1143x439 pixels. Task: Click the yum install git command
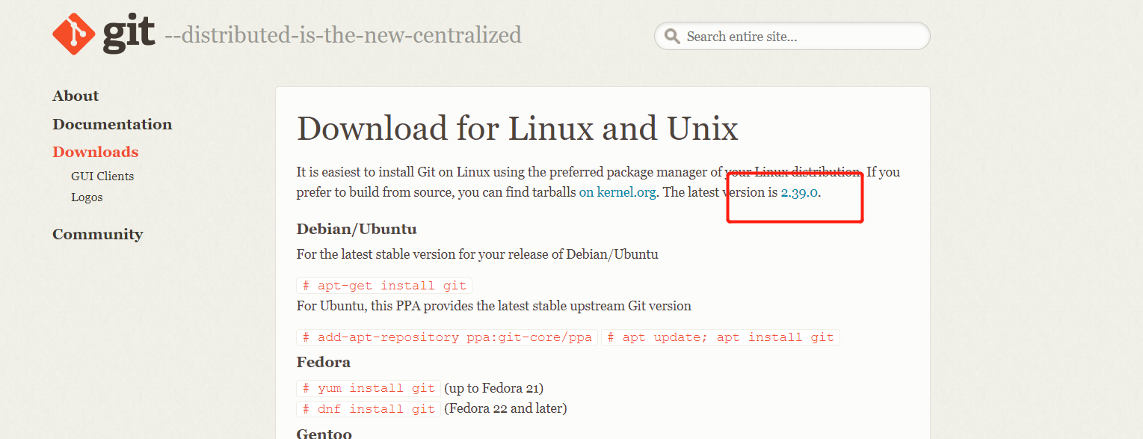[369, 388]
